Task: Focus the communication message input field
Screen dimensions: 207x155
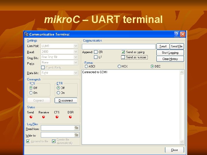Action: (119, 47)
